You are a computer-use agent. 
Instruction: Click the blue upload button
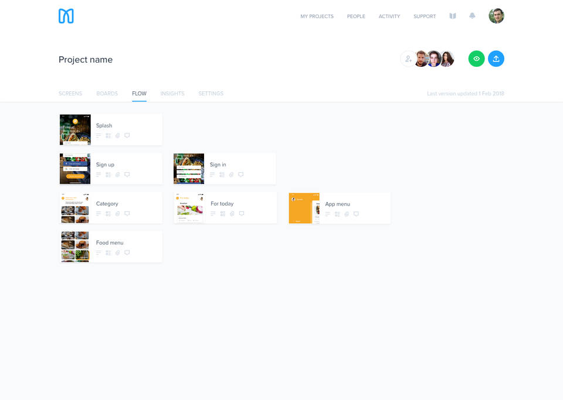(496, 59)
